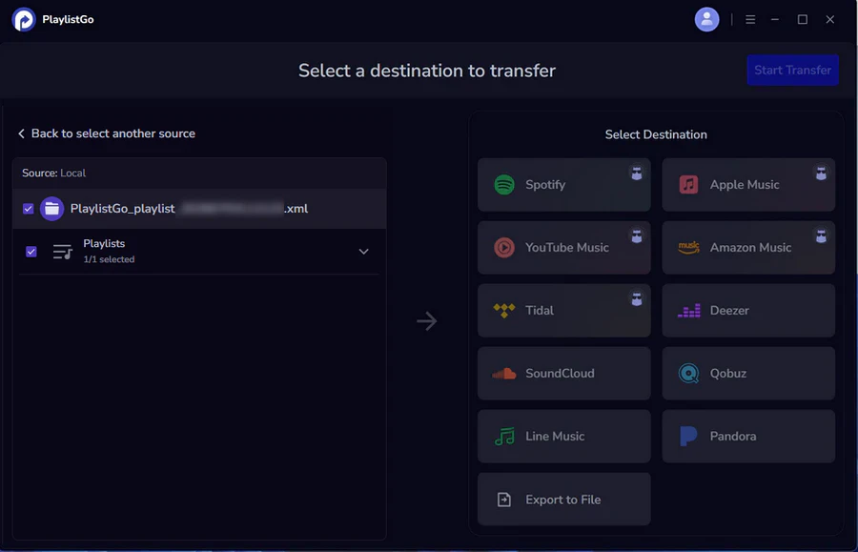This screenshot has height=552, width=858.
Task: Click the badge icon on the Tidal card
Action: [636, 299]
